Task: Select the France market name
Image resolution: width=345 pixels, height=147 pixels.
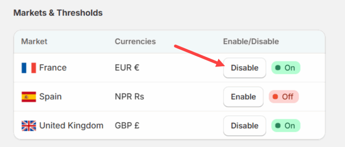Action: [53, 68]
